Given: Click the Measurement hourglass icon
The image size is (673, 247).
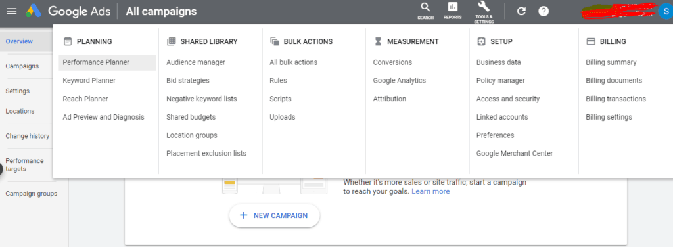Looking at the screenshot, I should tap(378, 41).
